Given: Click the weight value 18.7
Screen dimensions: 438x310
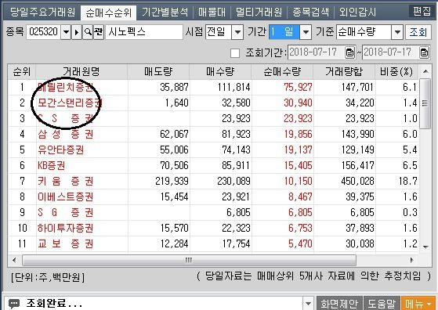Looking at the screenshot, I should coord(407,181).
